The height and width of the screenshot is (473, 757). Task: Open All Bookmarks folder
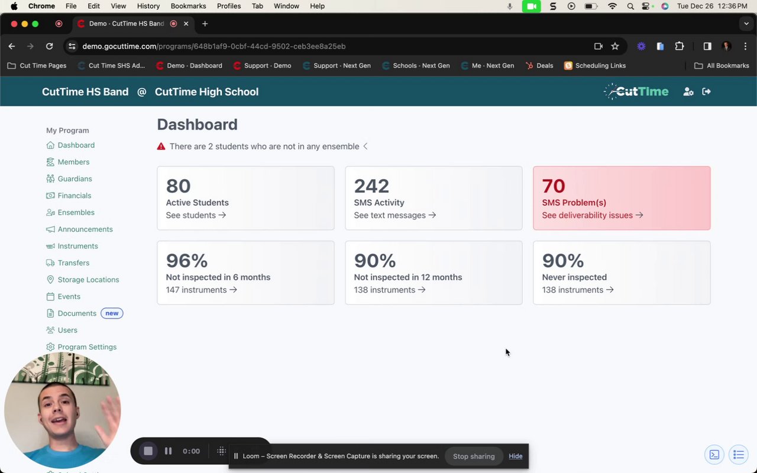(722, 66)
